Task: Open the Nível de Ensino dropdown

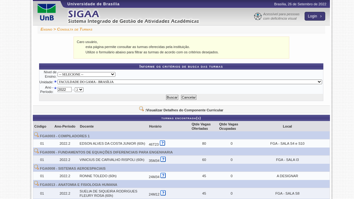Action: (86, 75)
